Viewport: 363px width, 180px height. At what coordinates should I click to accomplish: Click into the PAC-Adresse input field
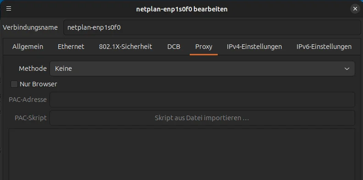[202, 100]
